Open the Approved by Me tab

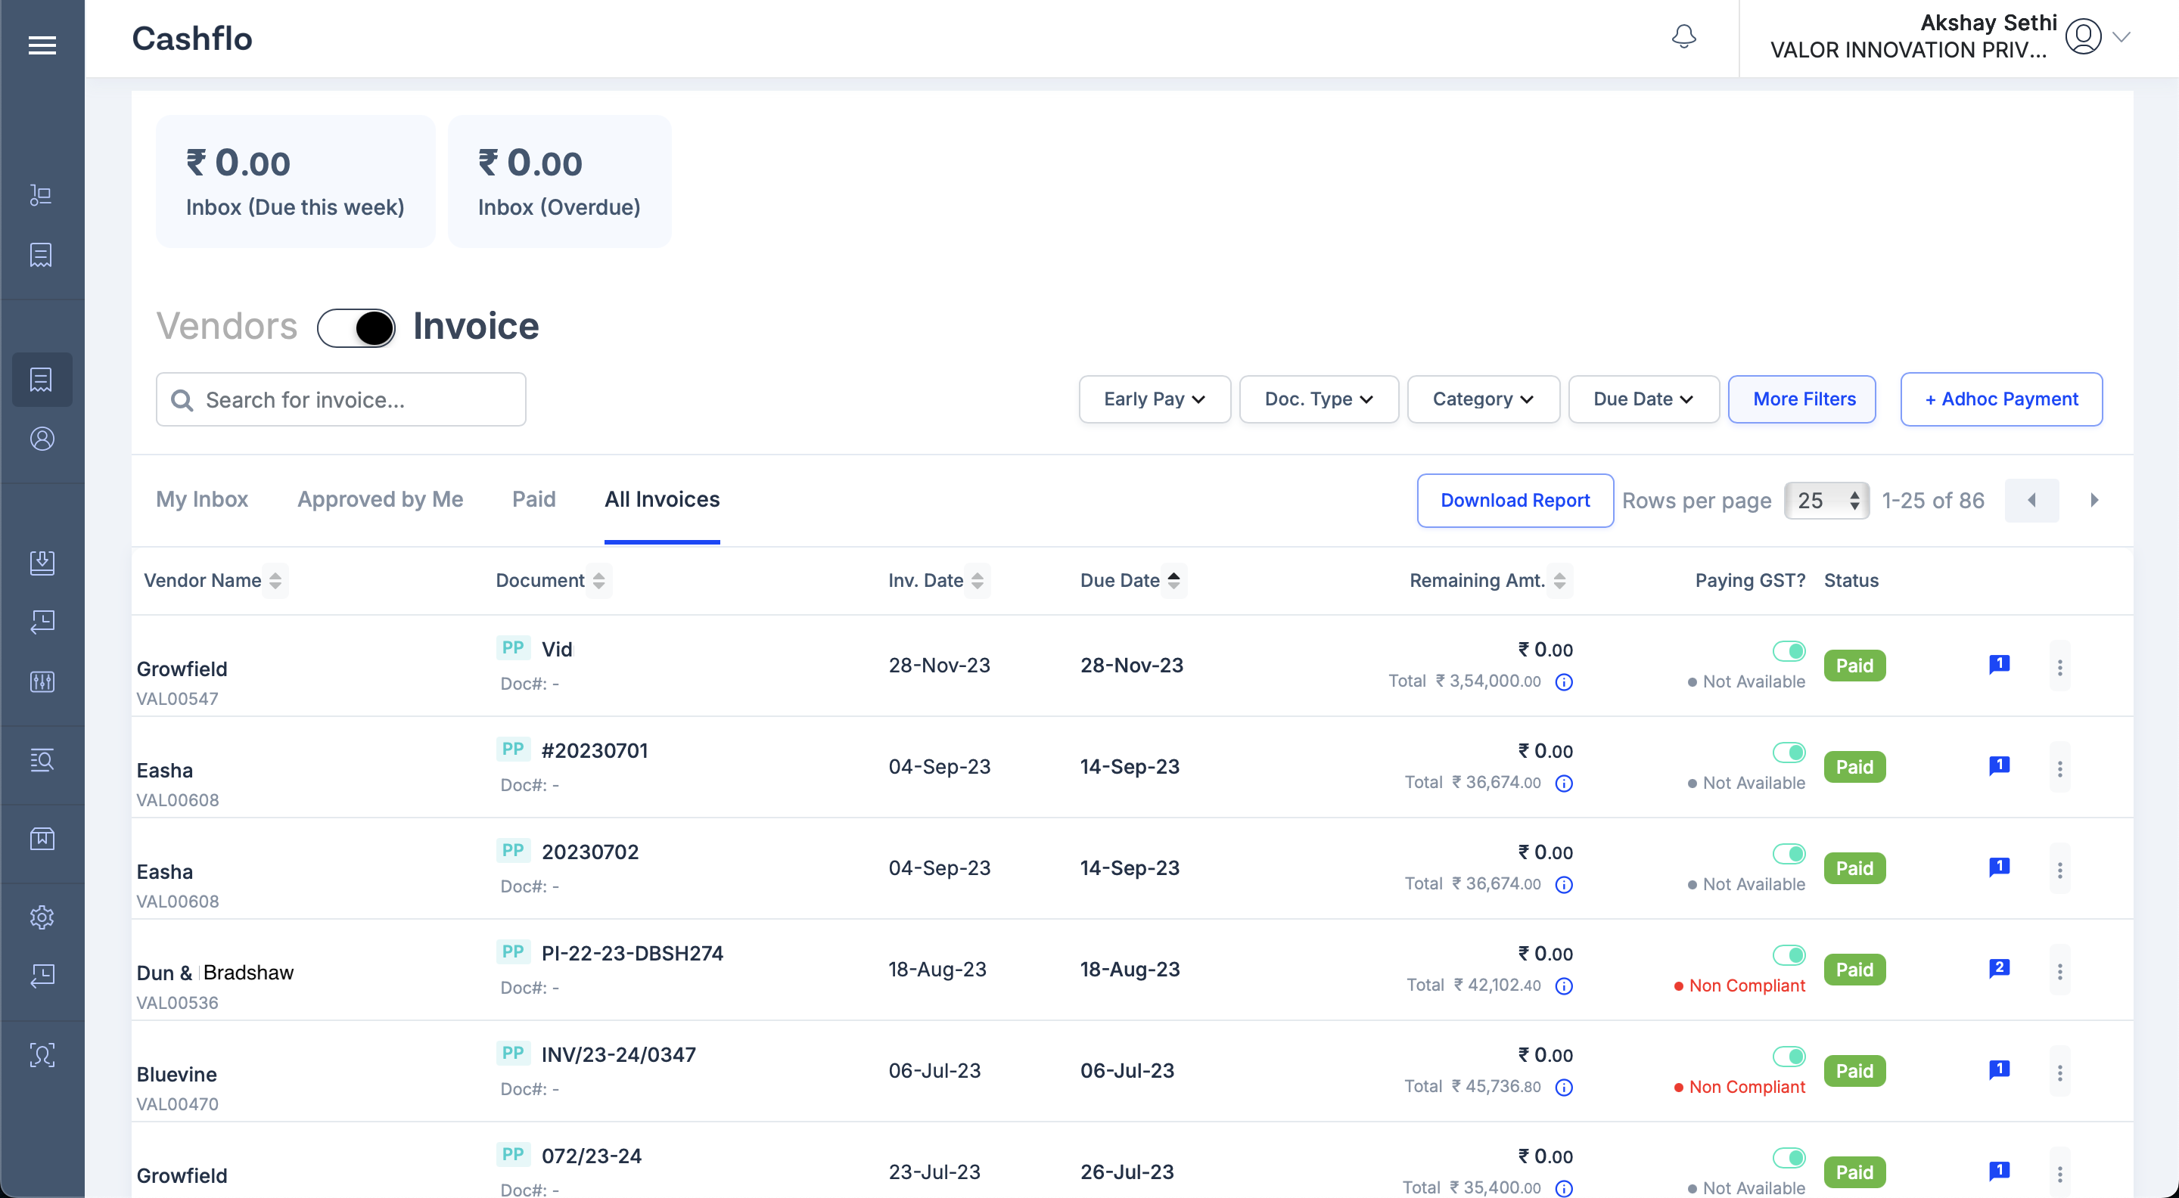point(380,500)
